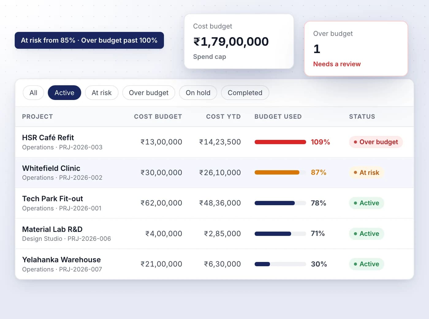Click the Design Studio · PRJ-2026-006 subtitle
Viewport: 429px width, 319px height.
(x=66, y=239)
